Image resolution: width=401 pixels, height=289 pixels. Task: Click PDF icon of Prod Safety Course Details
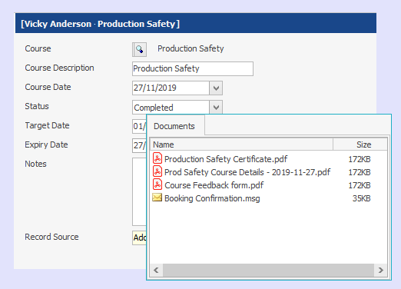(157, 171)
